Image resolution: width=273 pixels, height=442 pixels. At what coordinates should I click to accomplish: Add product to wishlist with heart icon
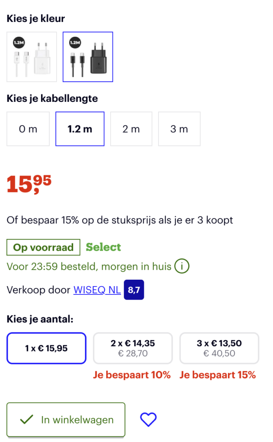click(x=148, y=420)
